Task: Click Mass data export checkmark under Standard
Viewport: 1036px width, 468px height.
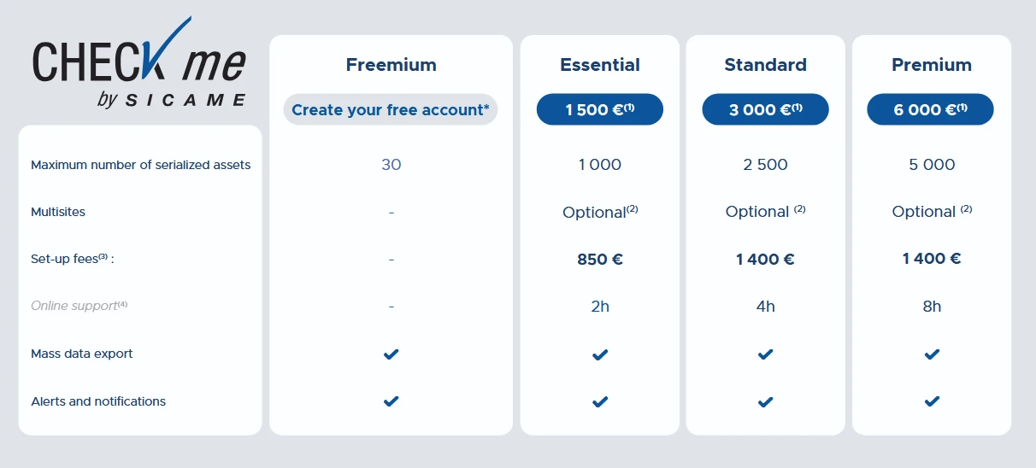Action: point(765,354)
